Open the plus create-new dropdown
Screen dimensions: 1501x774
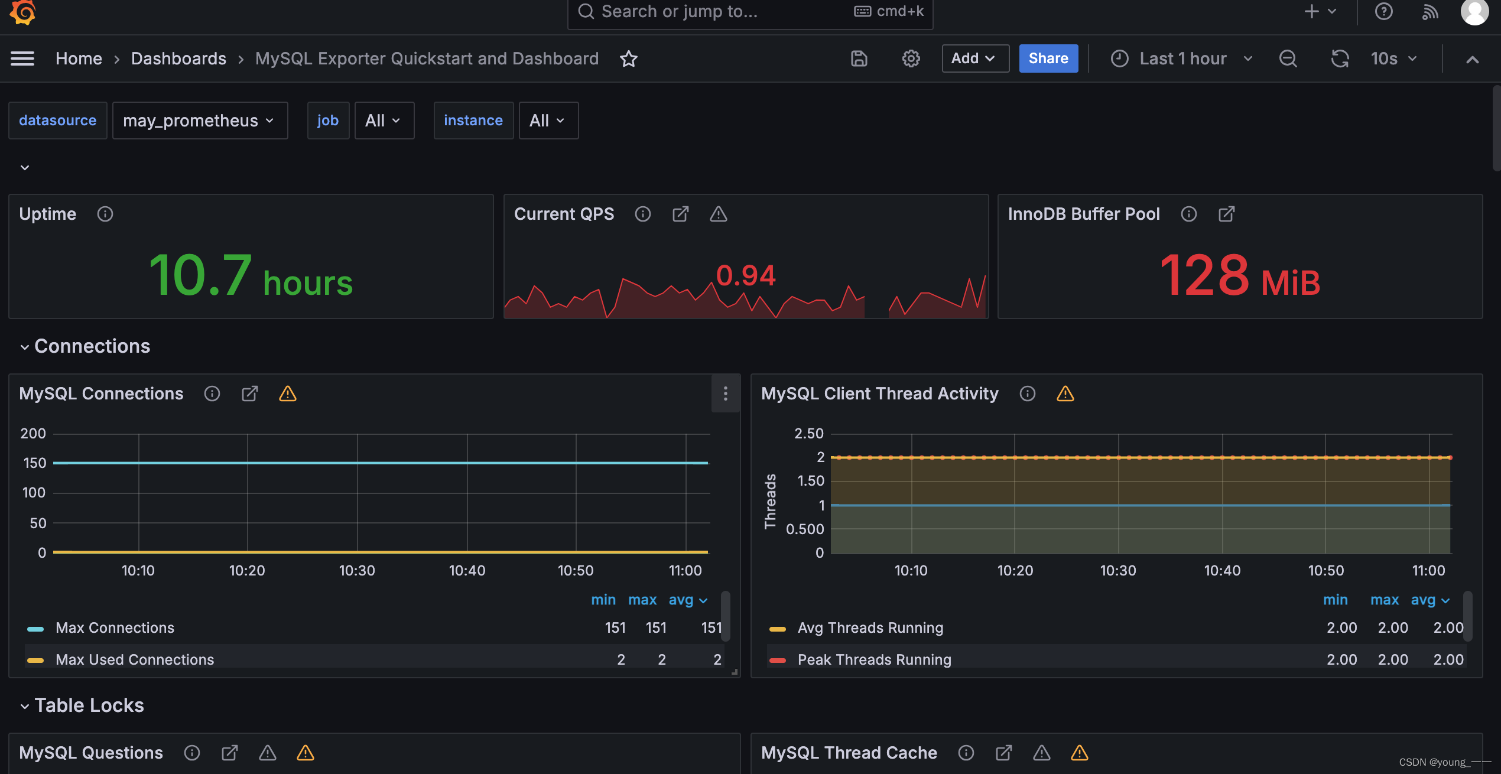[1320, 12]
